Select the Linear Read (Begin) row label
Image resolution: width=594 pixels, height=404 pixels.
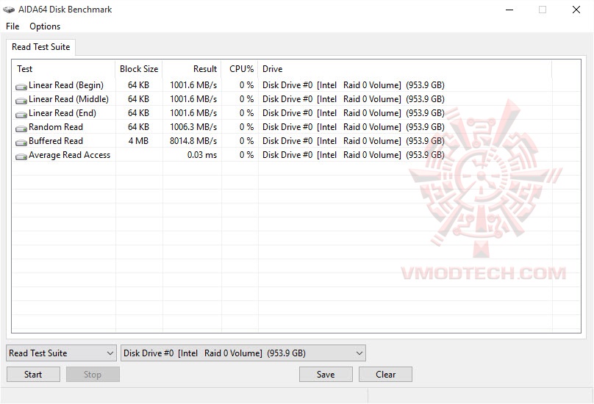click(x=66, y=84)
